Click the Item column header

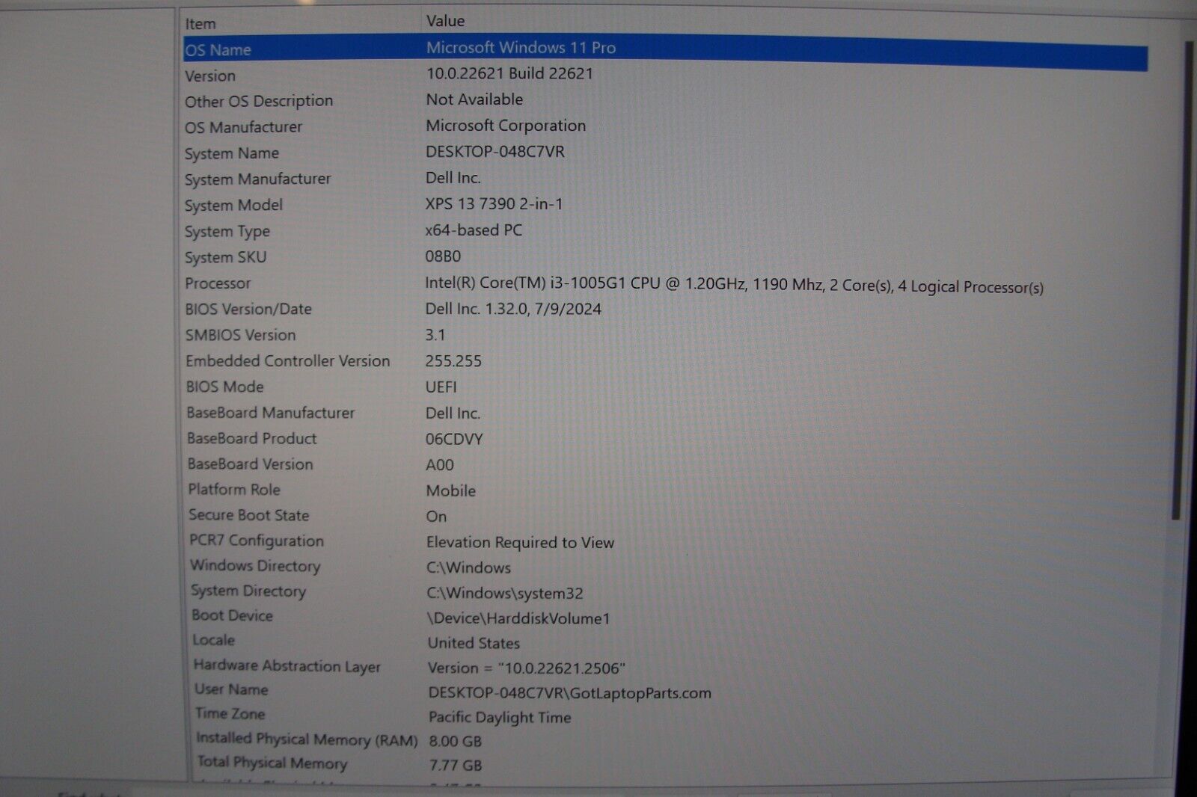[200, 24]
